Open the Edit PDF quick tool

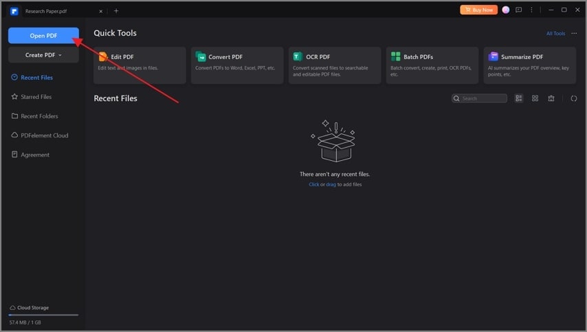(x=140, y=65)
